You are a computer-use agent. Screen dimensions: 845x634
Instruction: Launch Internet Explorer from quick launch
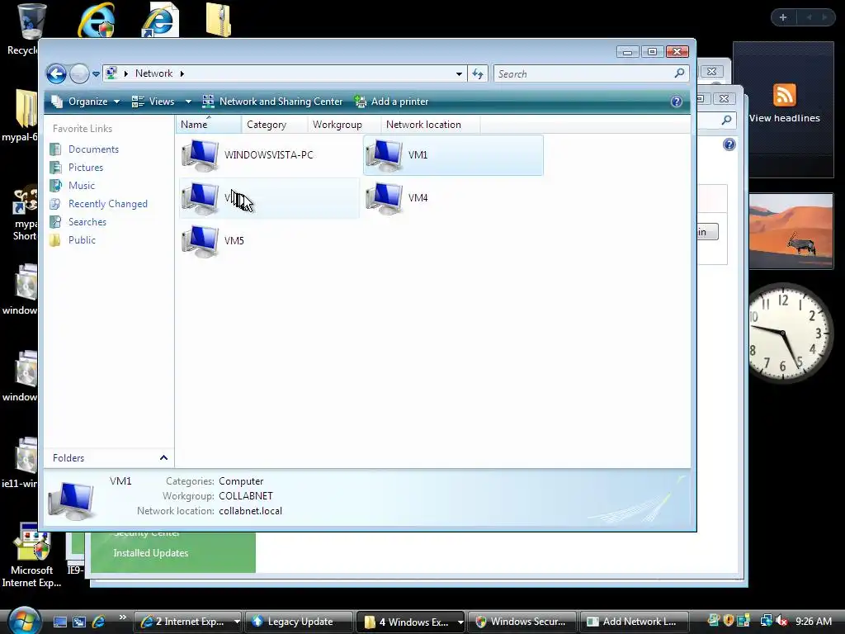[x=98, y=622]
